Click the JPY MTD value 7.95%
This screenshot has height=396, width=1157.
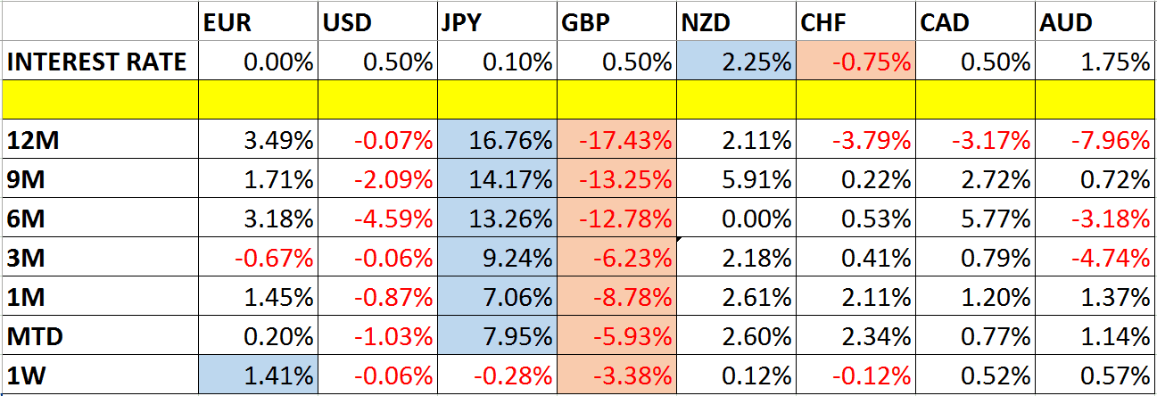(496, 337)
